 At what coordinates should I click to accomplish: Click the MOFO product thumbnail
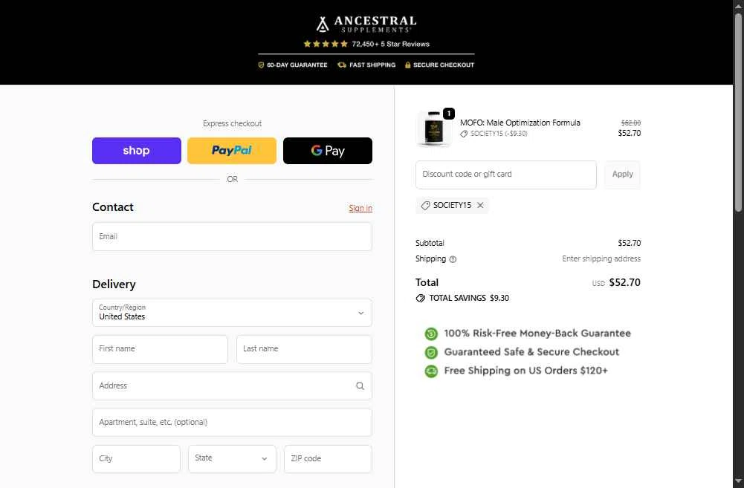(433, 129)
